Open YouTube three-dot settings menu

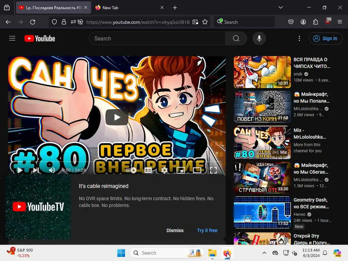(x=299, y=38)
